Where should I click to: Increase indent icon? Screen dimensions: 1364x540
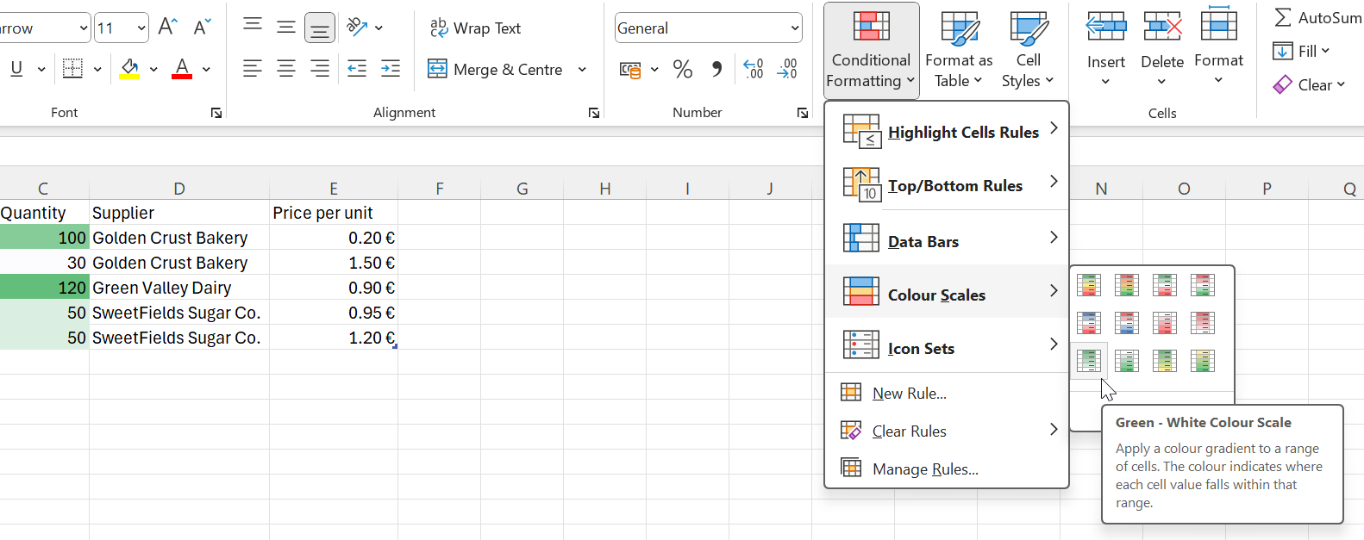tap(391, 69)
